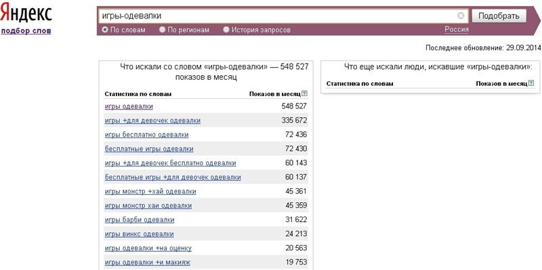Open 'игры винкс одевалки' link
The image size is (542, 270).
140,233
